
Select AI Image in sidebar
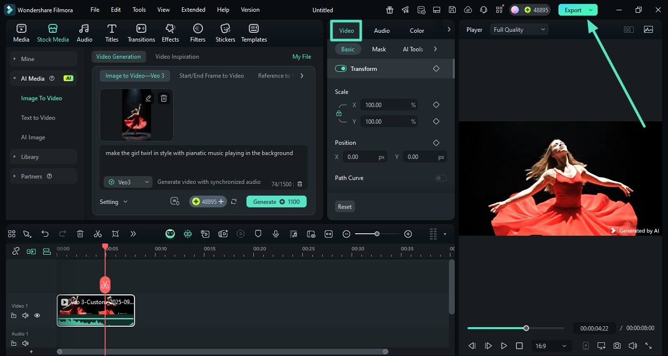pyautogui.click(x=33, y=137)
